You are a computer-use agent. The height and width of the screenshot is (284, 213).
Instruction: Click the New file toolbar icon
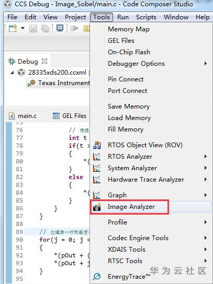click(x=13, y=28)
